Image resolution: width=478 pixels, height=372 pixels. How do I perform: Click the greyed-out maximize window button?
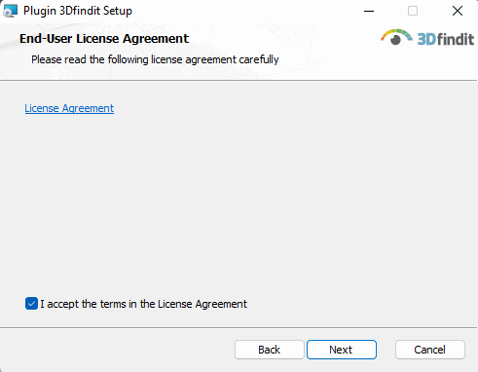413,11
